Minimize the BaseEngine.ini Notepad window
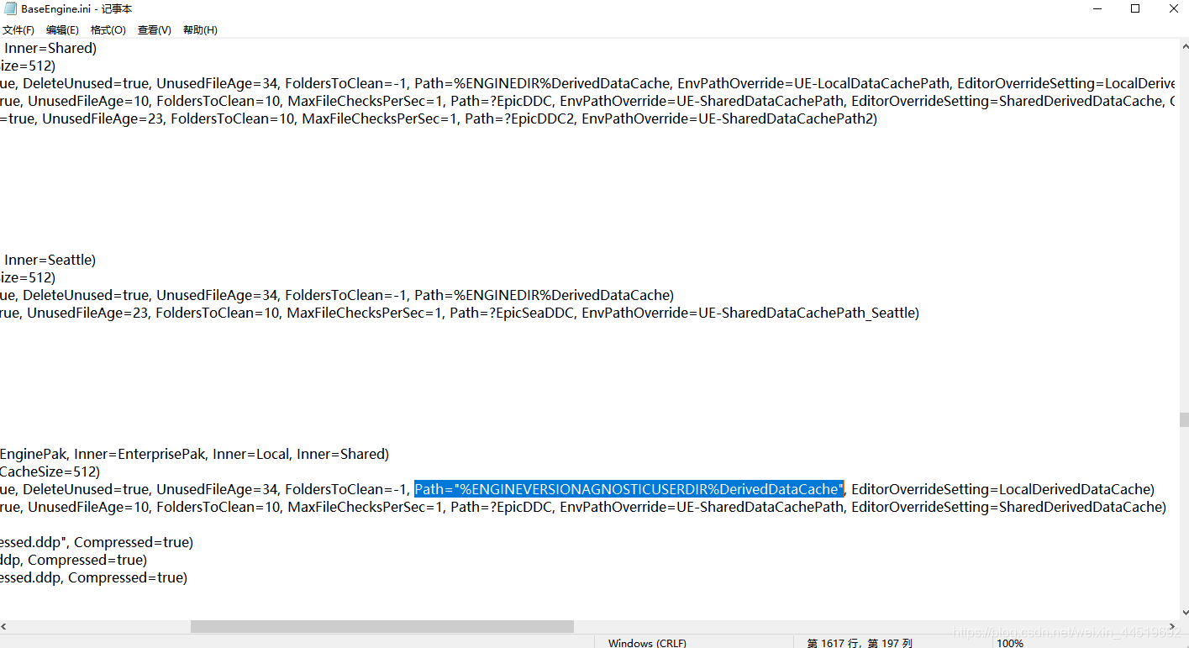Image resolution: width=1189 pixels, height=648 pixels. pos(1097,8)
